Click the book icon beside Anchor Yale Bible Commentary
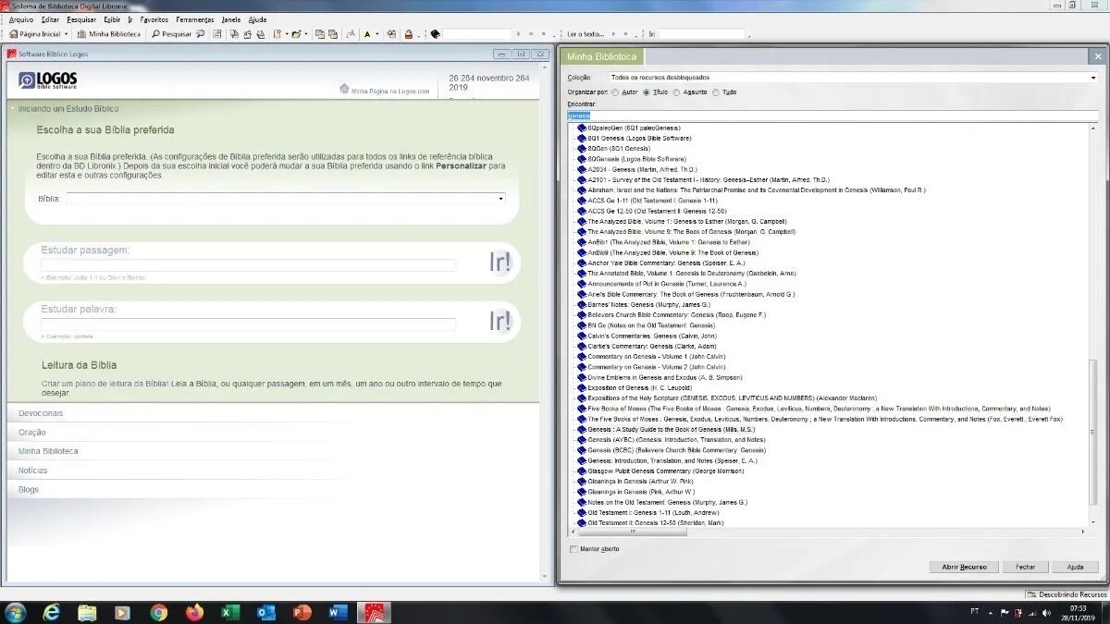Viewport: 1110px width, 624px height. [582, 263]
